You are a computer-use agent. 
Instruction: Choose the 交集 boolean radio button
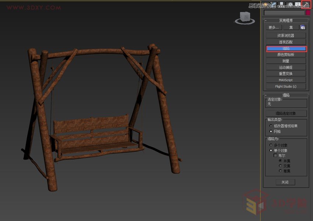(280, 166)
